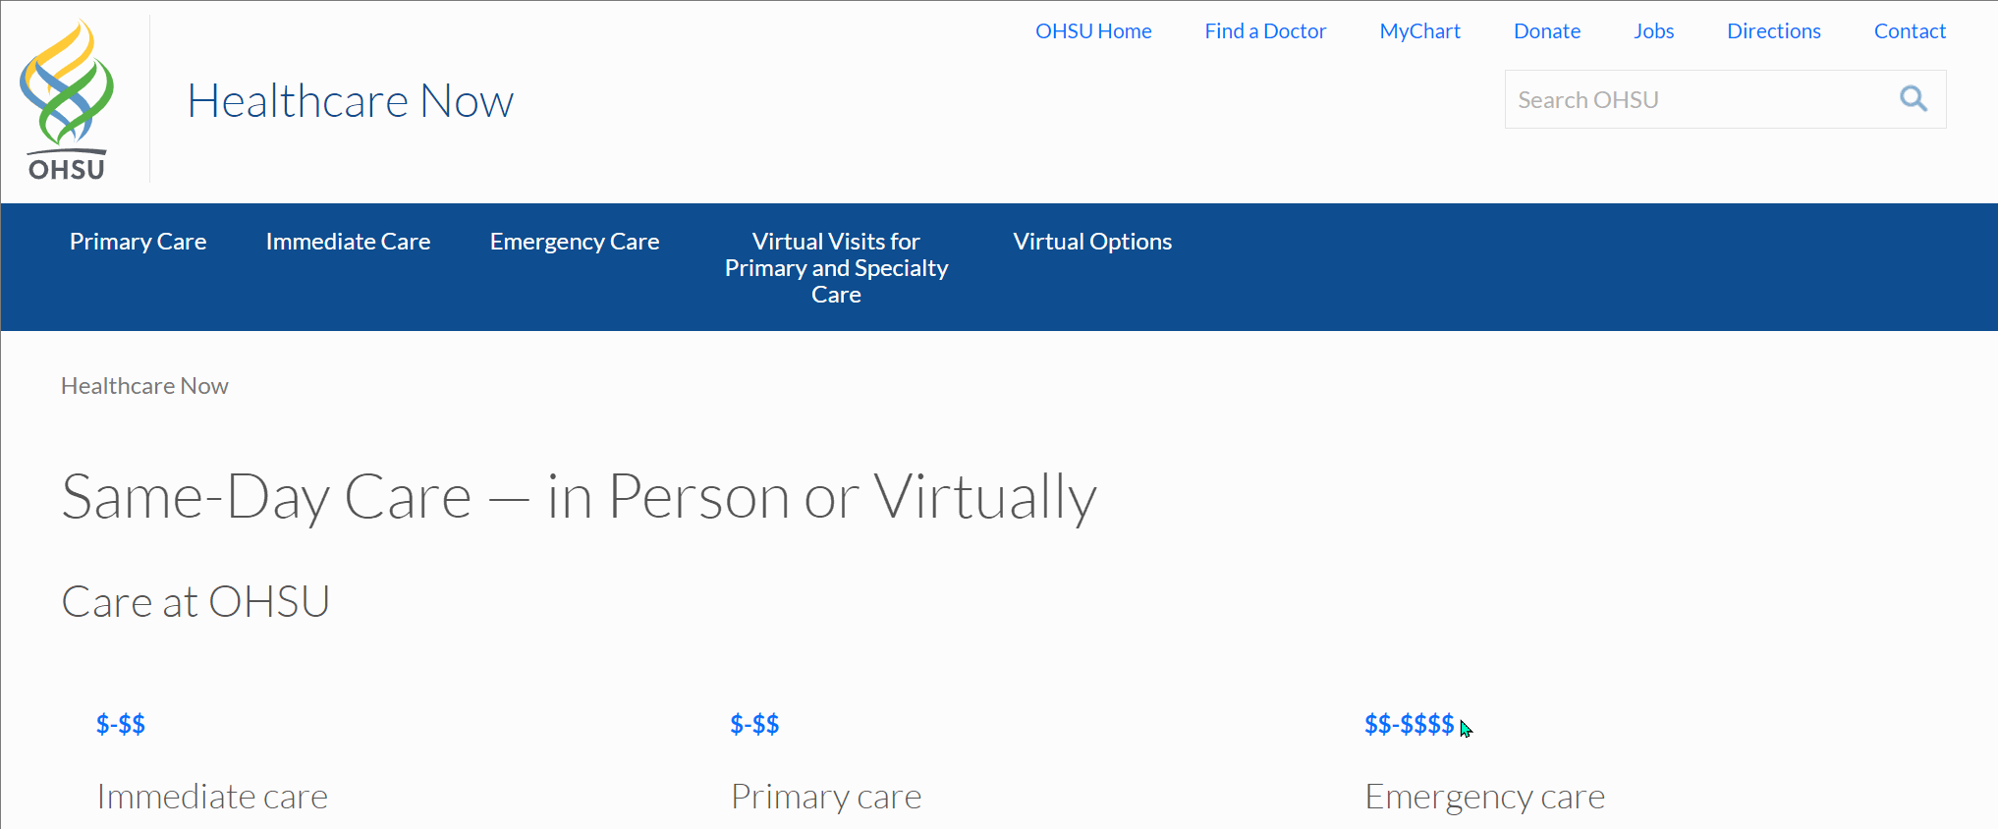Open Directions in the top navigation
1998x829 pixels.
[x=1774, y=31]
